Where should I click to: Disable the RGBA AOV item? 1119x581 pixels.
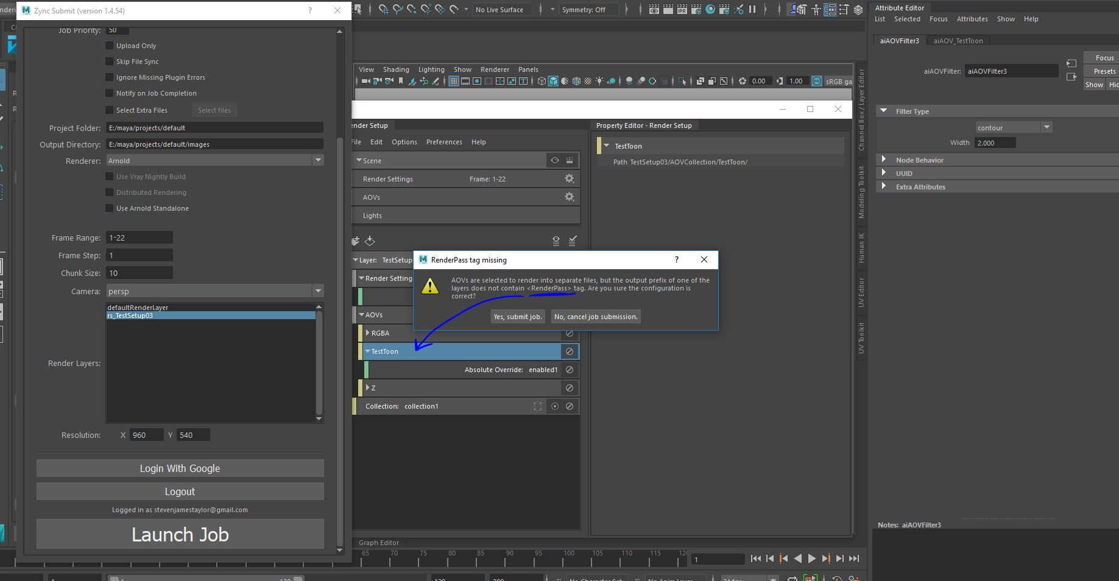tap(569, 333)
